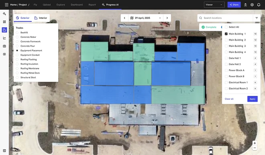265x155 pixels.
Task: Open the hamburger menu
Action: coord(6,4)
